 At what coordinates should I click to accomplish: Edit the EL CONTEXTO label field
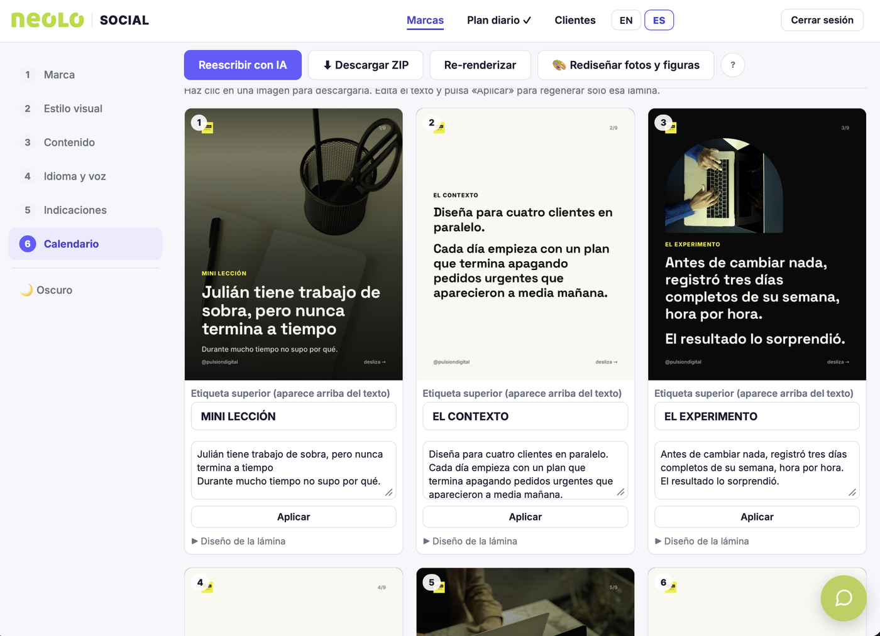click(x=525, y=416)
